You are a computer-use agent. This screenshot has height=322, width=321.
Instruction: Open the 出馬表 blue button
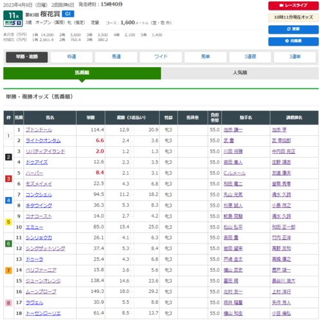point(293,41)
